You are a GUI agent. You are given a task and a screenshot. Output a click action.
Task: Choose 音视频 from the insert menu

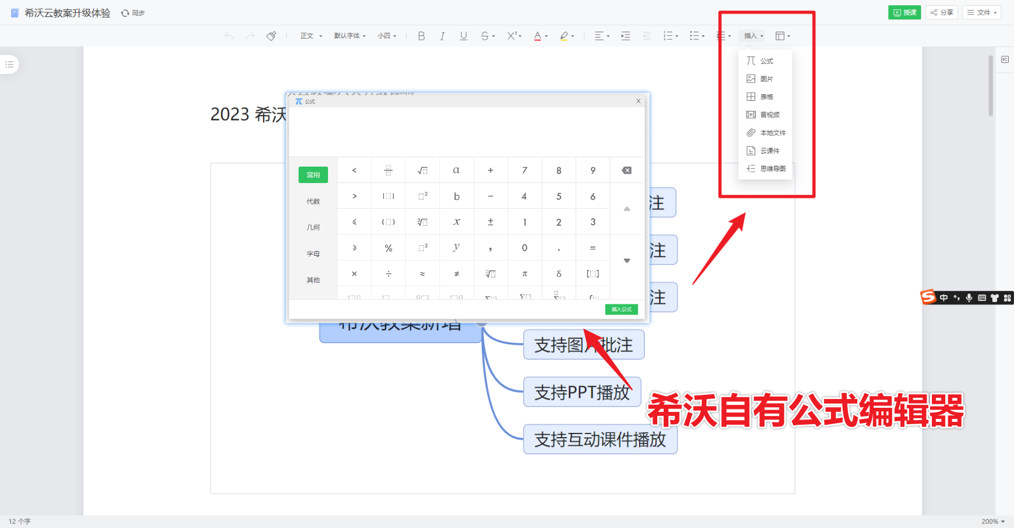click(765, 115)
